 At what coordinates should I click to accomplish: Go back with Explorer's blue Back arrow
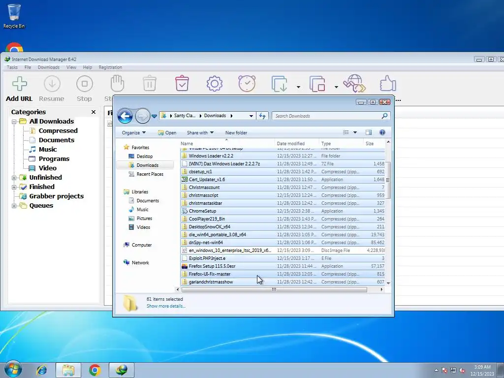[x=125, y=116]
